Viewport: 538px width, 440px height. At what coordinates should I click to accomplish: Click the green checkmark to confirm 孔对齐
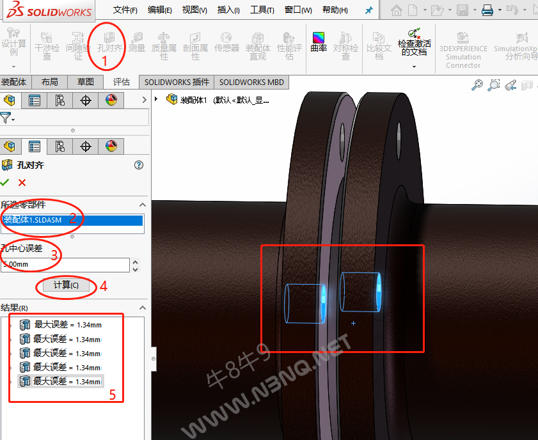point(5,182)
